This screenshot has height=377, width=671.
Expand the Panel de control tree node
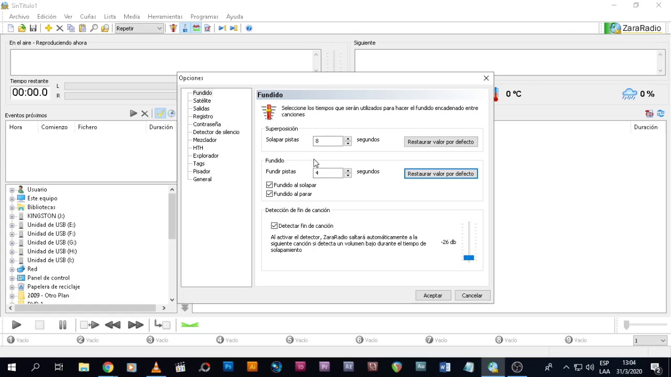coord(12,278)
